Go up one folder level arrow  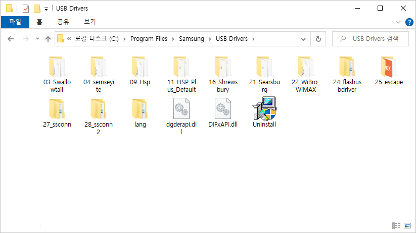[x=48, y=39]
